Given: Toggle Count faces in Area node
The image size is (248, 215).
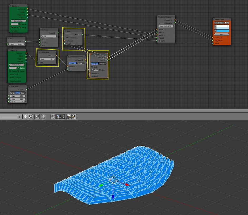Looking at the screenshot, I should pos(67,38).
